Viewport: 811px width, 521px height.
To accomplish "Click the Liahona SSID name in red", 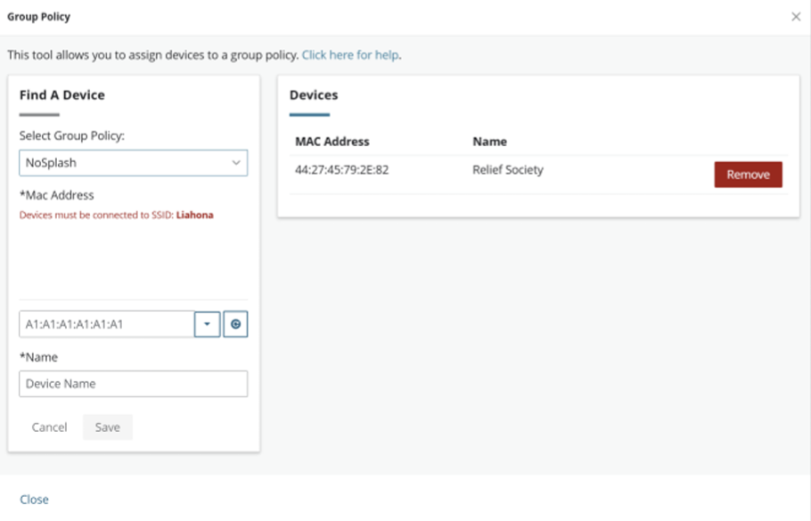I will (x=195, y=215).
